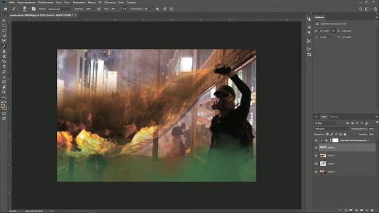
Task: Click the create new layer icon
Action: pos(367,211)
